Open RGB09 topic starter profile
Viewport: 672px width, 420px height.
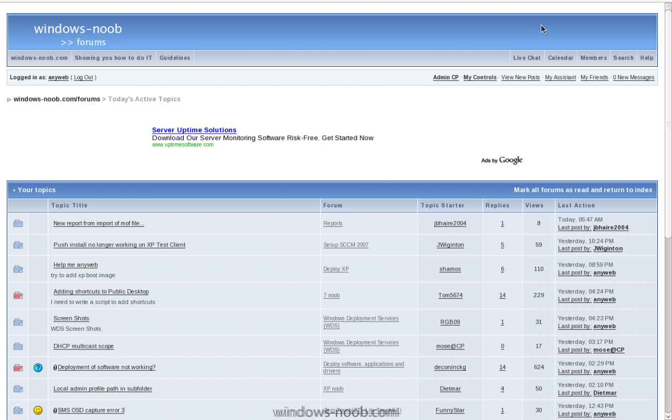(x=450, y=322)
